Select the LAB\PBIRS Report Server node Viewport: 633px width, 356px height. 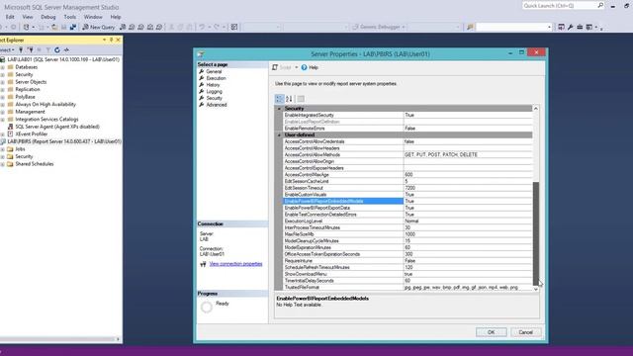[64, 141]
